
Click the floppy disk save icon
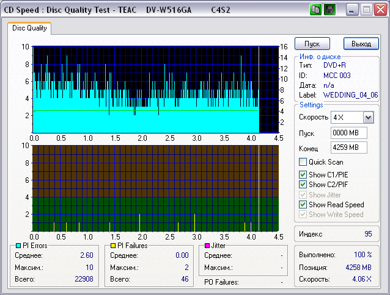coord(329,10)
